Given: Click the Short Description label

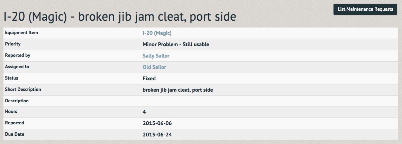Looking at the screenshot, I should coord(23,89).
